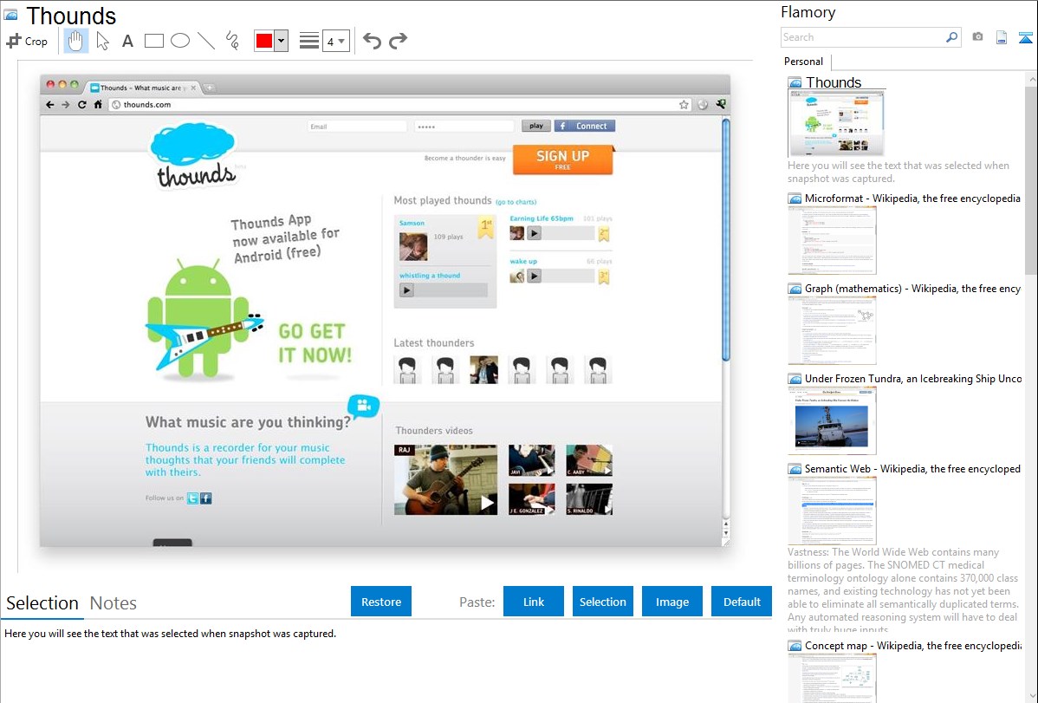
Task: Undo the last edit
Action: (372, 41)
